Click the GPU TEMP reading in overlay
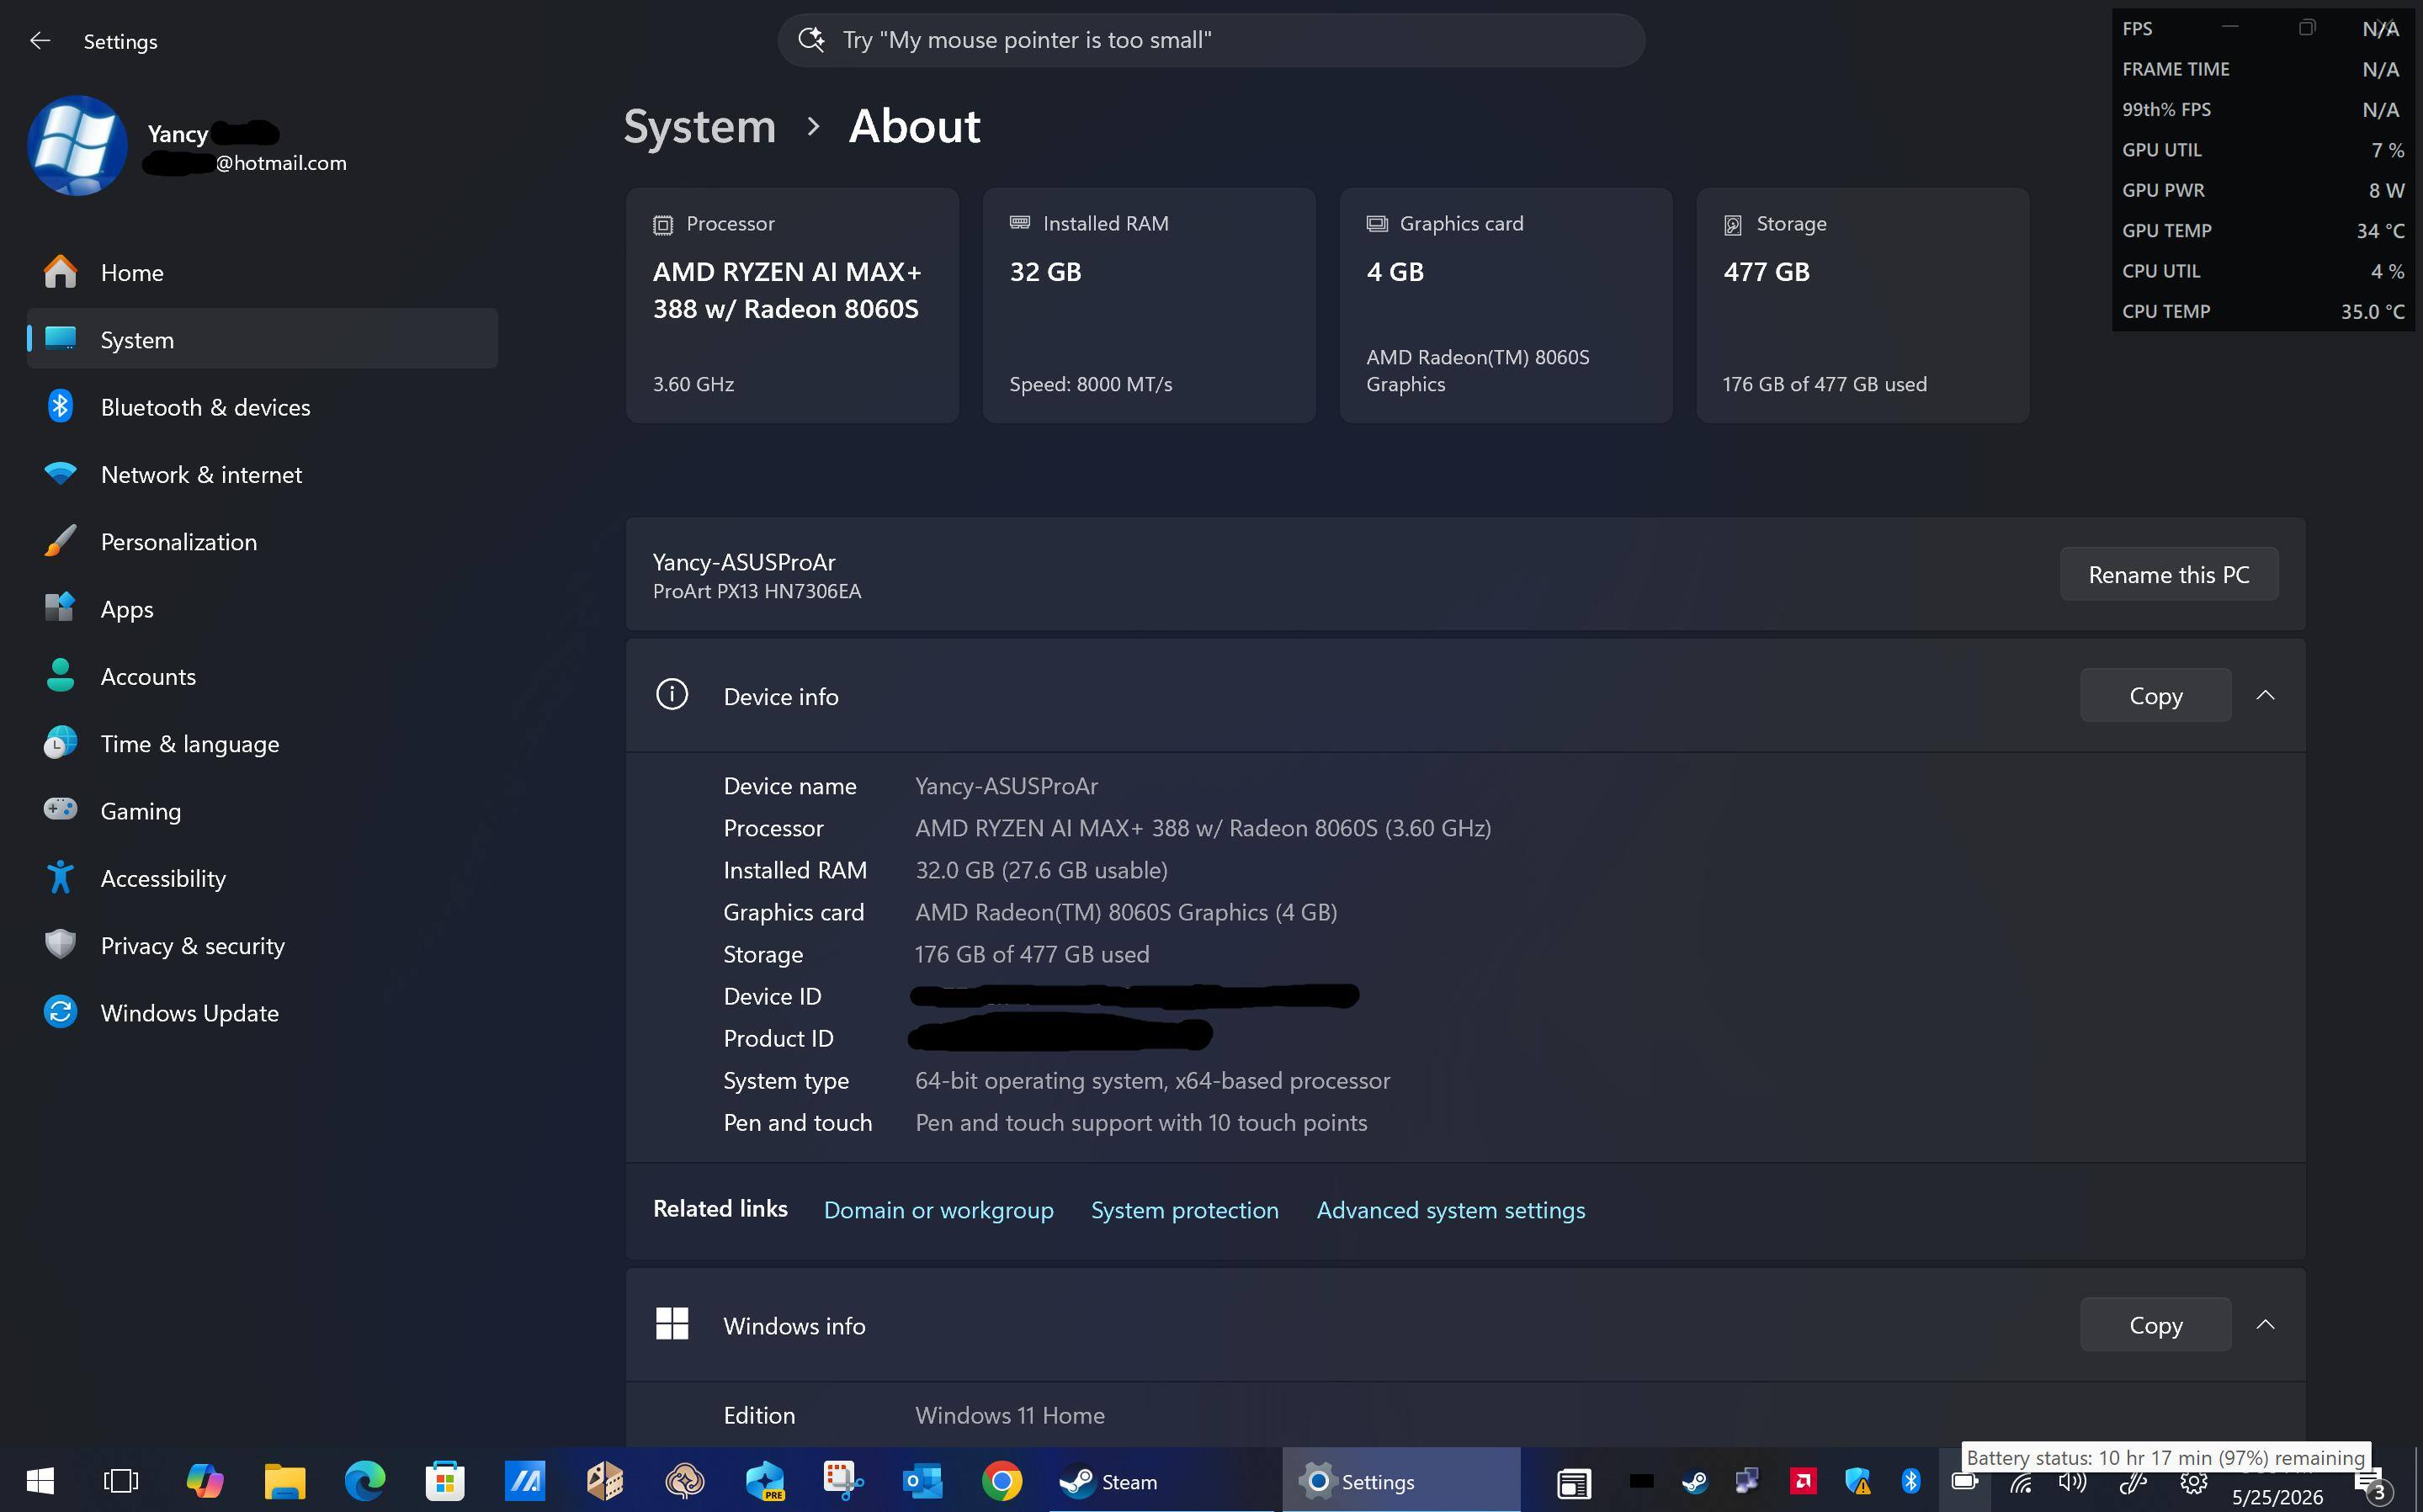This screenshot has height=1512, width=2423. pos(2380,231)
